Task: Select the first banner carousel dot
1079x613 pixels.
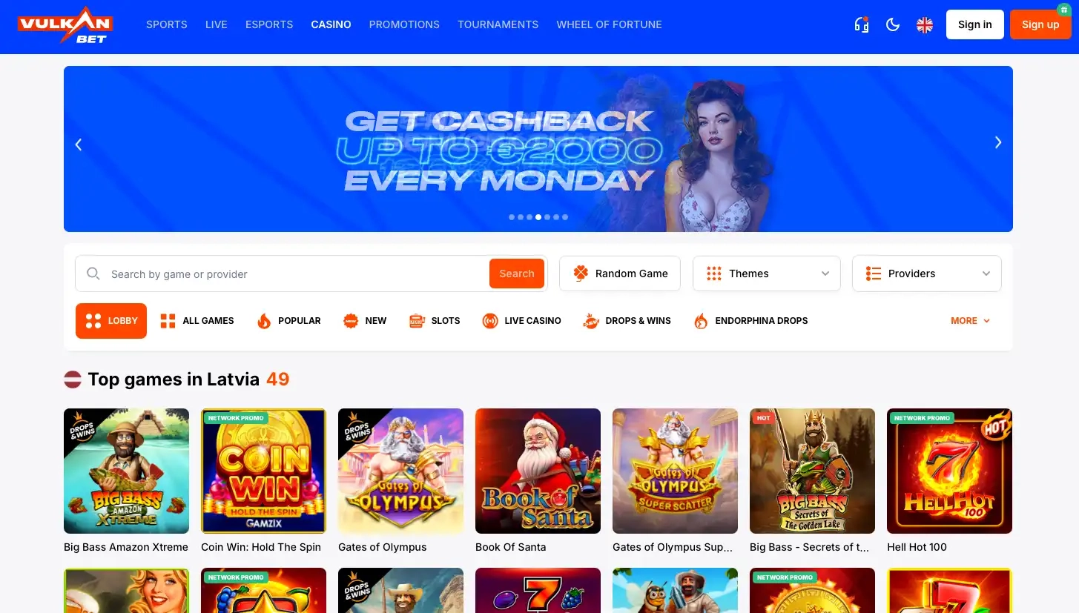Action: point(512,217)
